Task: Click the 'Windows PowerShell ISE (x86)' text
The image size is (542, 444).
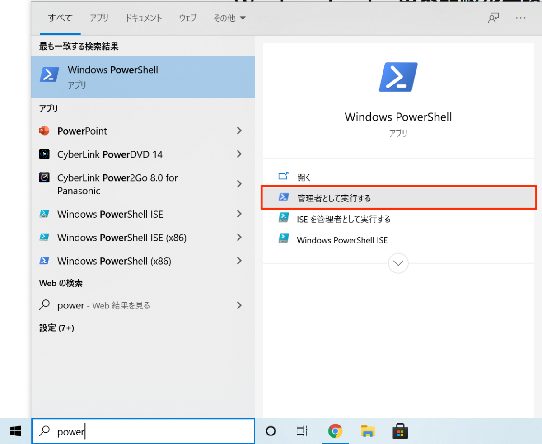Action: pyautogui.click(x=122, y=238)
